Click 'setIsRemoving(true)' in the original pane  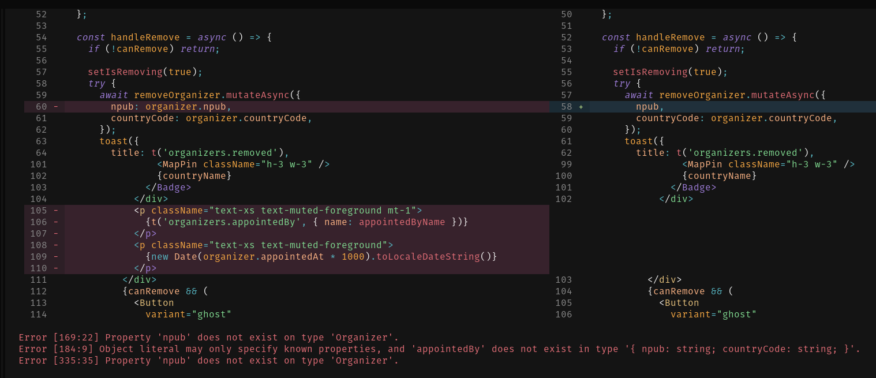click(145, 72)
